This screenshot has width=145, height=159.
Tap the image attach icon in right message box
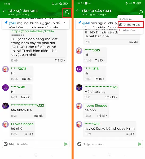79,144
